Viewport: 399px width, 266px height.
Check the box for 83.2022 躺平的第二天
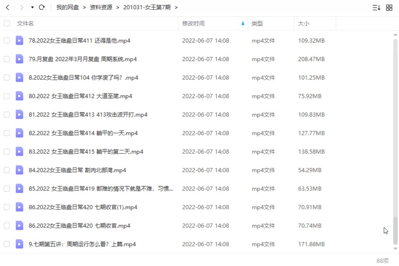[7, 152]
